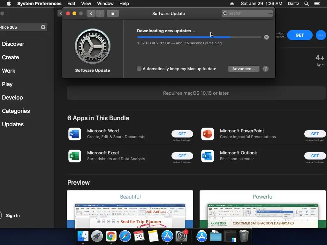Select Work in App Store sidebar
The image size is (327, 245).
coord(9,71)
